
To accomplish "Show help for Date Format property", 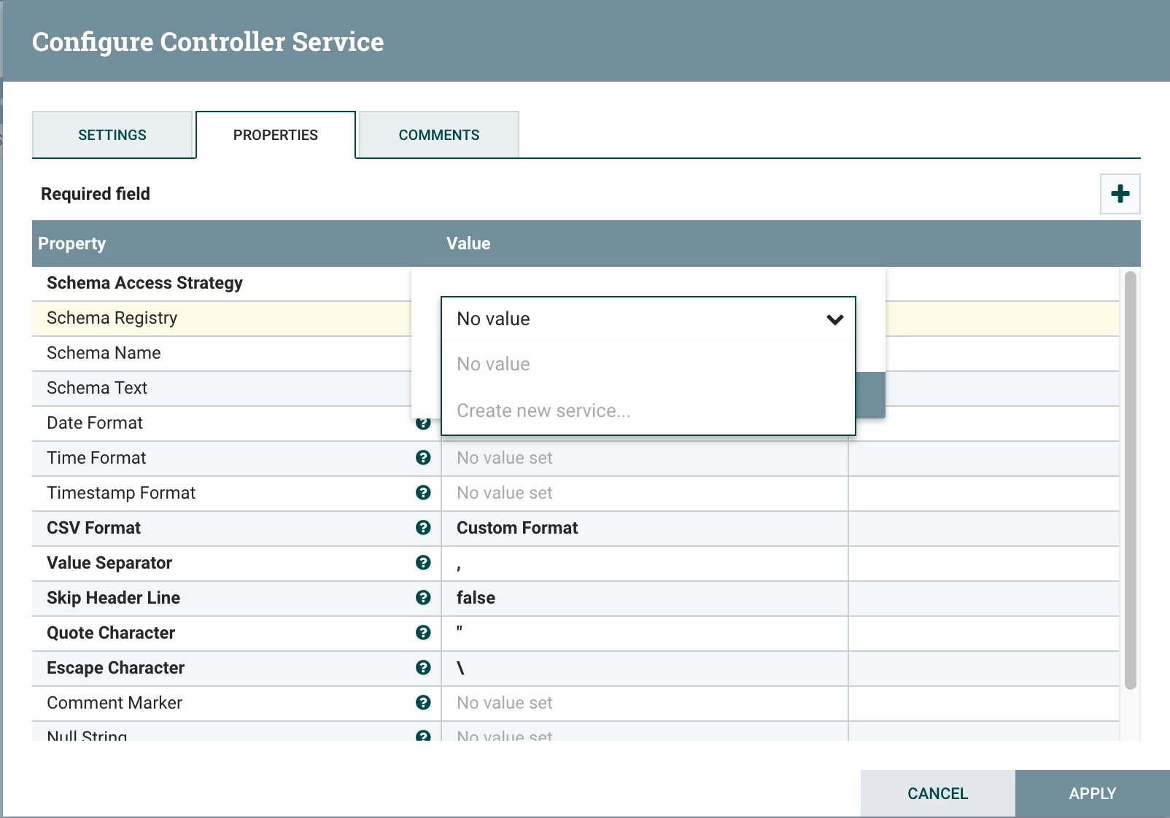I will (423, 424).
